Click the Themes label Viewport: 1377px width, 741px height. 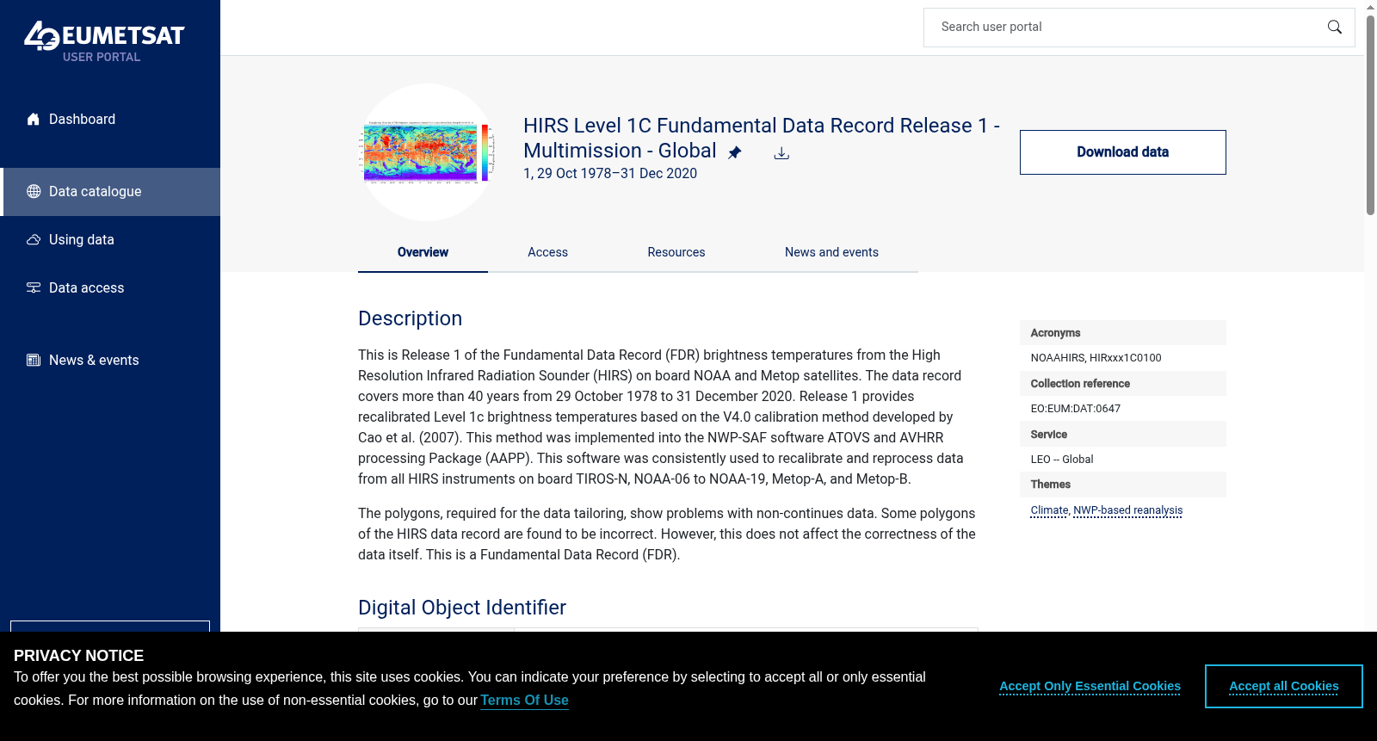[1050, 485]
